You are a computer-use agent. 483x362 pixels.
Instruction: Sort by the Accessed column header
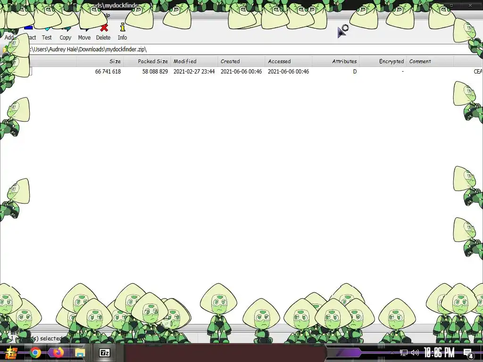(288, 61)
